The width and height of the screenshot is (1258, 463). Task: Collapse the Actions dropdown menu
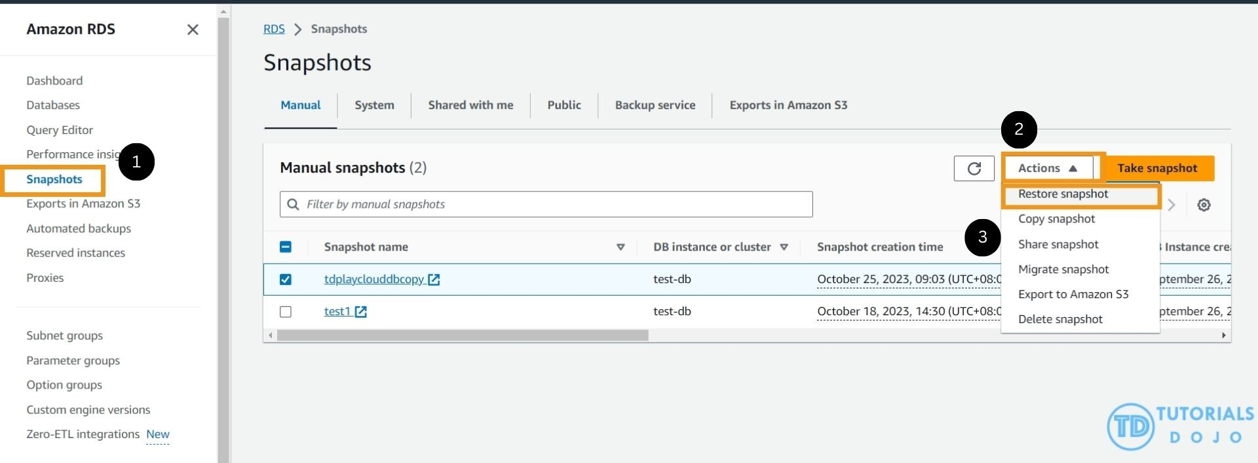click(x=1048, y=168)
